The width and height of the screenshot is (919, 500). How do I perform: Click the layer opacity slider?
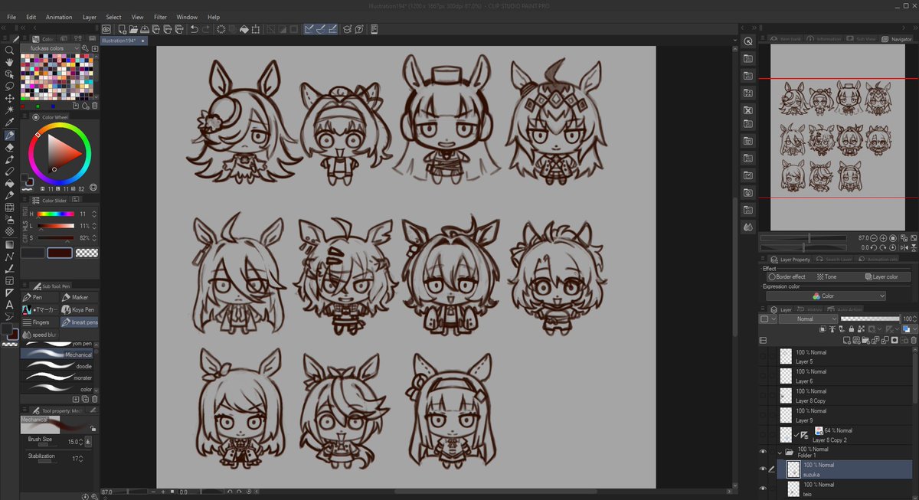870,319
